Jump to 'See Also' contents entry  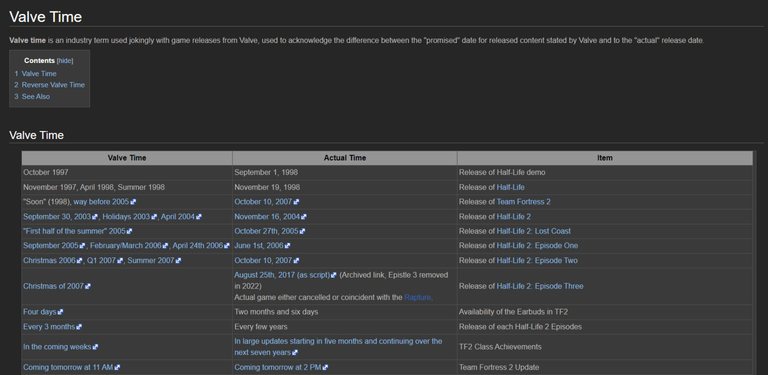pyautogui.click(x=32, y=96)
